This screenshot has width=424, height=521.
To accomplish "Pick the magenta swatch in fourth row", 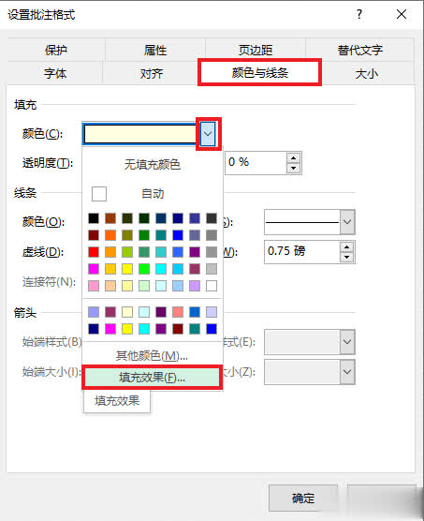I will (94, 269).
